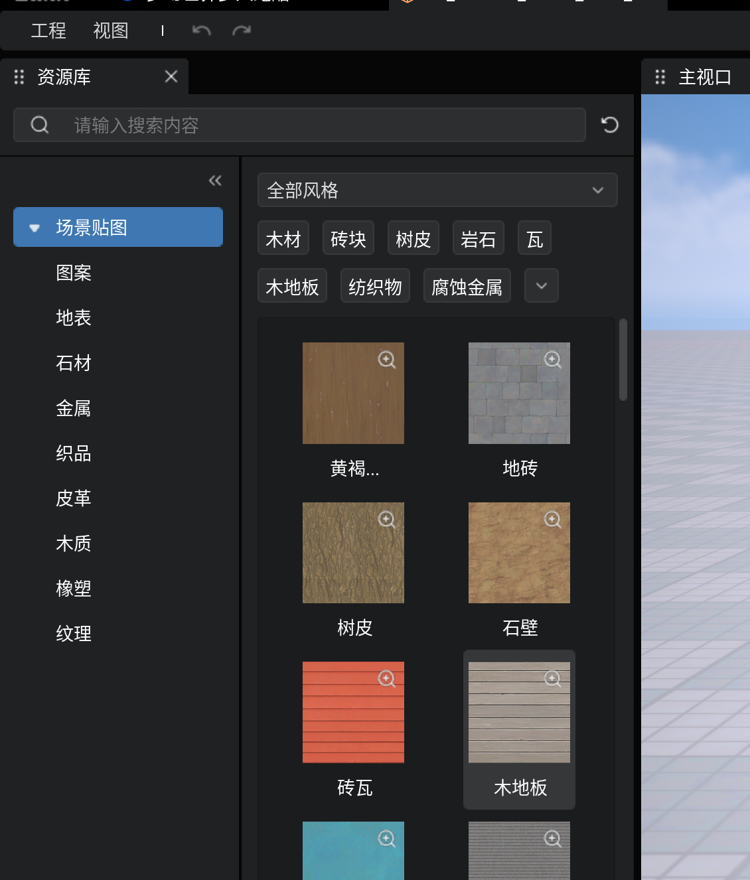
Task: Zoom preview of 砖瓦 texture
Action: pos(387,678)
